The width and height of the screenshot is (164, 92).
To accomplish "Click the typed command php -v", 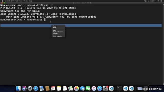I will [x=48, y=5].
